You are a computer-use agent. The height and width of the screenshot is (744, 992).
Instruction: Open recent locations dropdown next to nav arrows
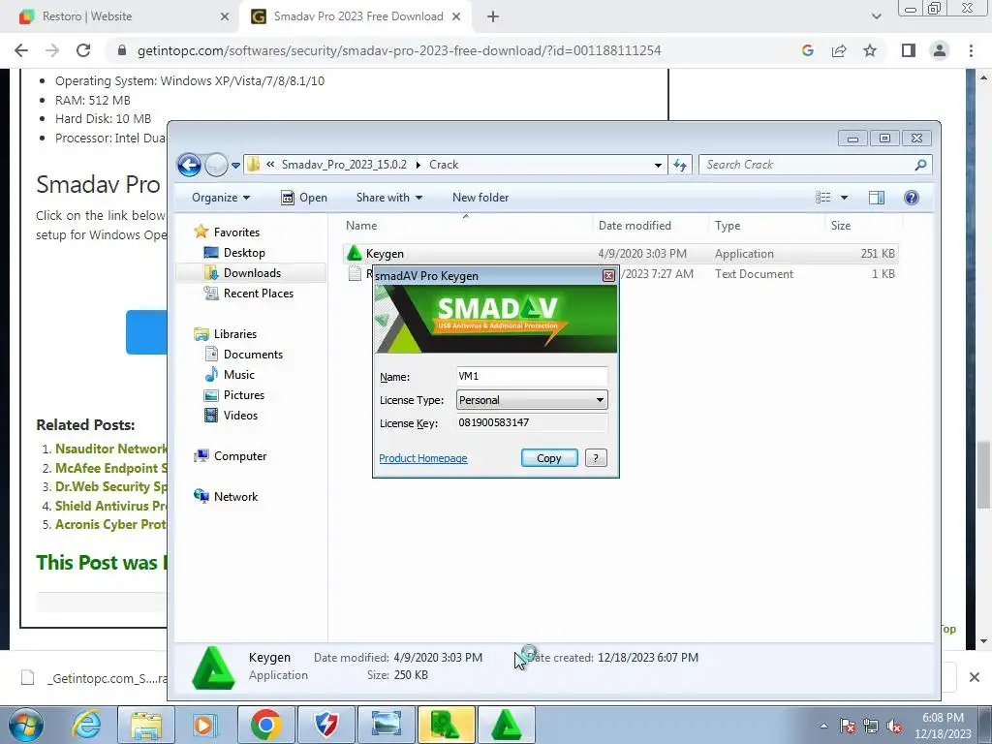(x=235, y=166)
